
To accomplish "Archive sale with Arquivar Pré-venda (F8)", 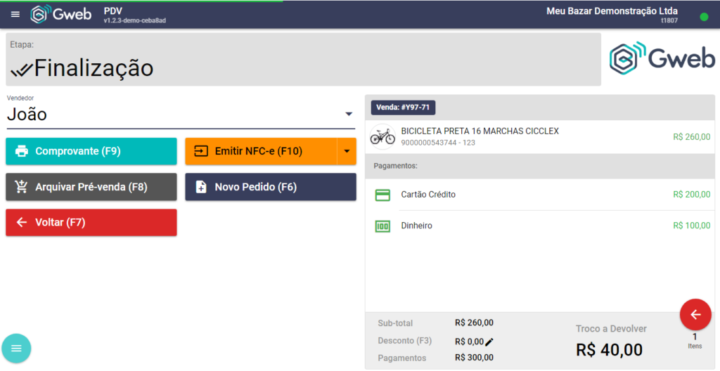I will (x=91, y=187).
